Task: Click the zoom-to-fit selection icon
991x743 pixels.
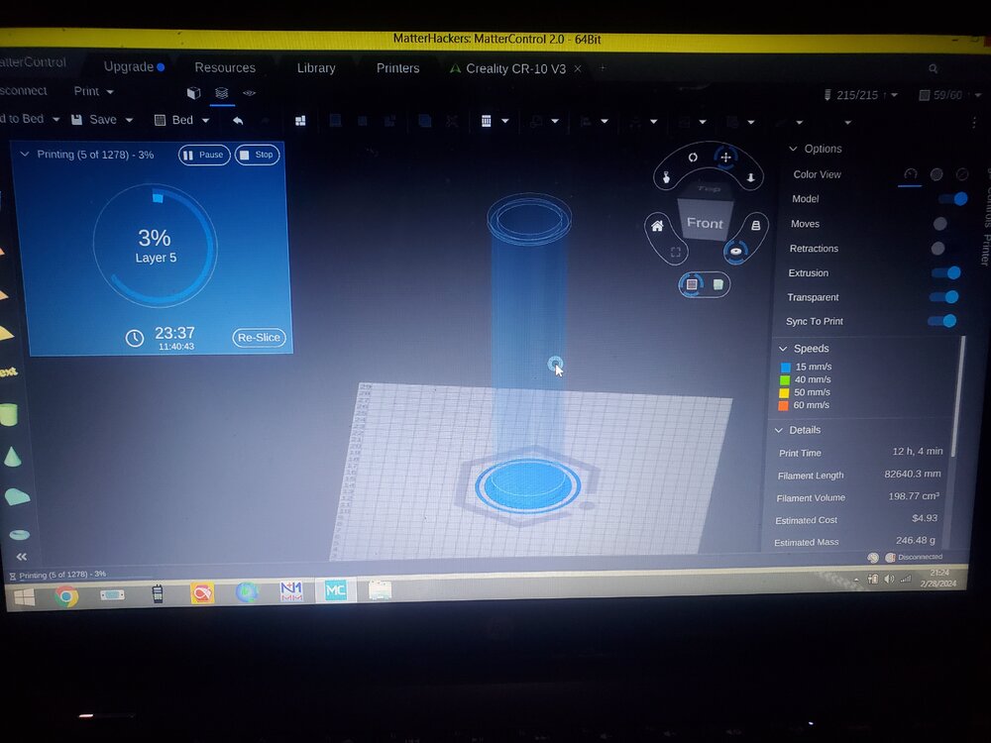Action: click(x=676, y=253)
